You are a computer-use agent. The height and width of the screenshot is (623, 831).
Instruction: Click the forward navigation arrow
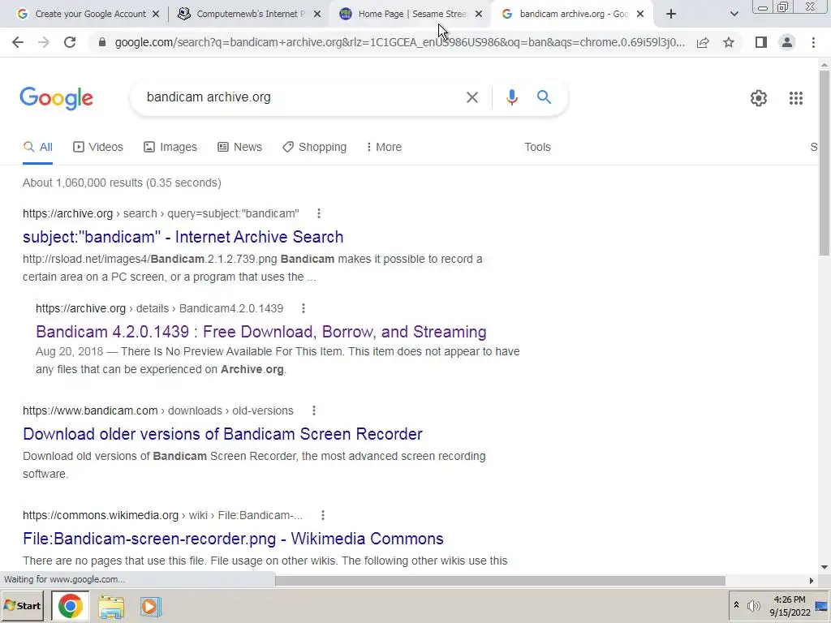pyautogui.click(x=44, y=42)
